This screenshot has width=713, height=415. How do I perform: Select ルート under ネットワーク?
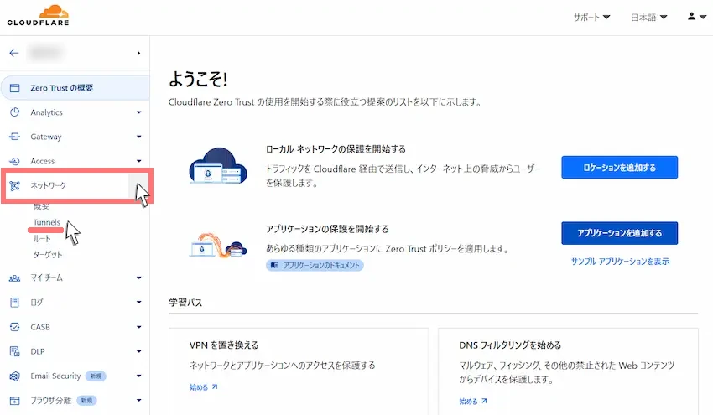[x=42, y=239]
